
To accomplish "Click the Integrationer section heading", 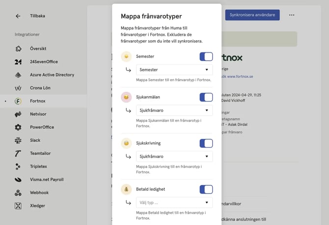I will [27, 34].
